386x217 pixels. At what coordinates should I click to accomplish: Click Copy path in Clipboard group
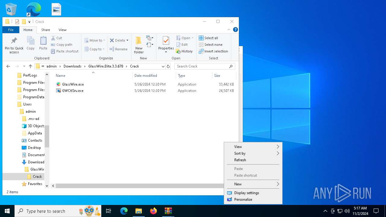[x=62, y=45]
